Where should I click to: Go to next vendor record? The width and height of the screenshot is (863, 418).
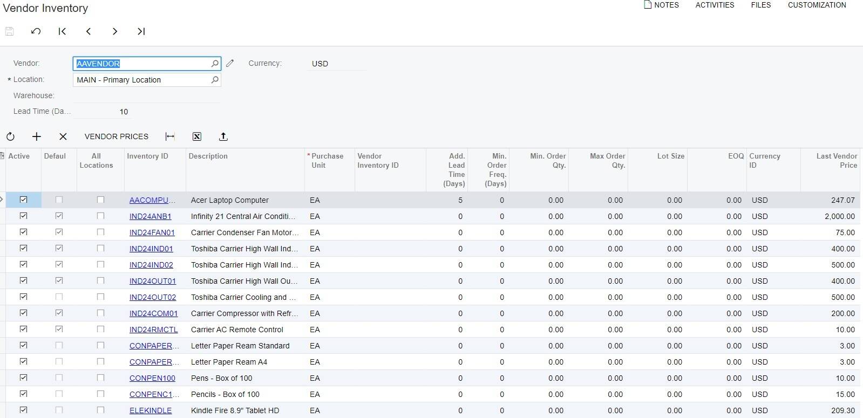pos(114,31)
